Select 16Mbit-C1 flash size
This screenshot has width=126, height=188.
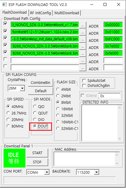tap(67, 122)
